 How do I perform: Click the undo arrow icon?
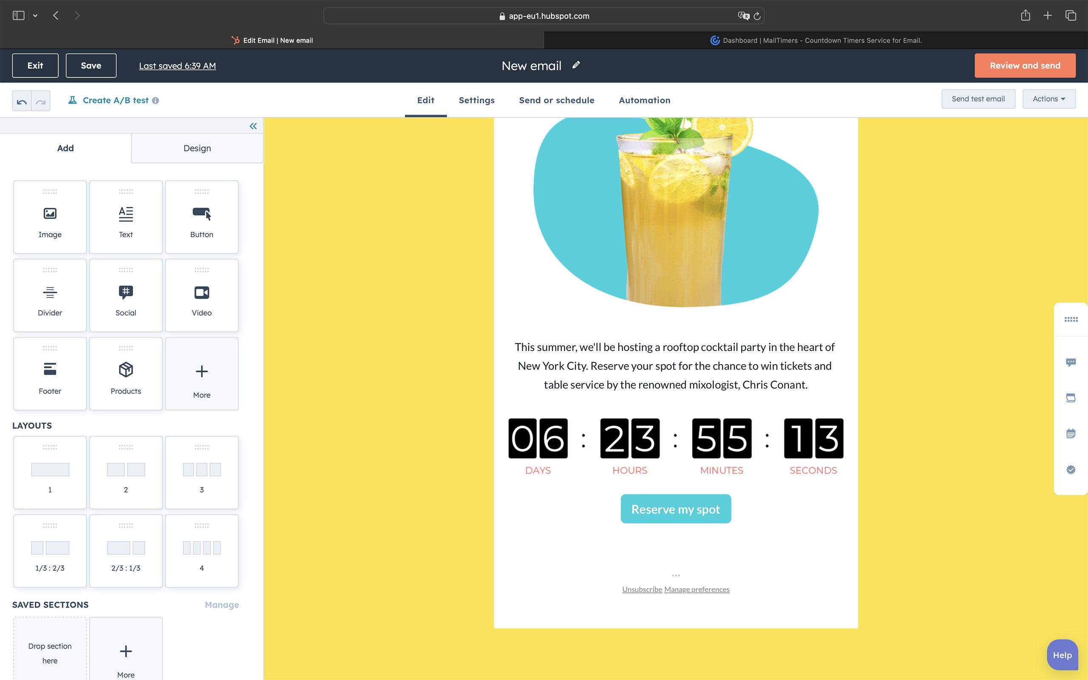(x=22, y=101)
